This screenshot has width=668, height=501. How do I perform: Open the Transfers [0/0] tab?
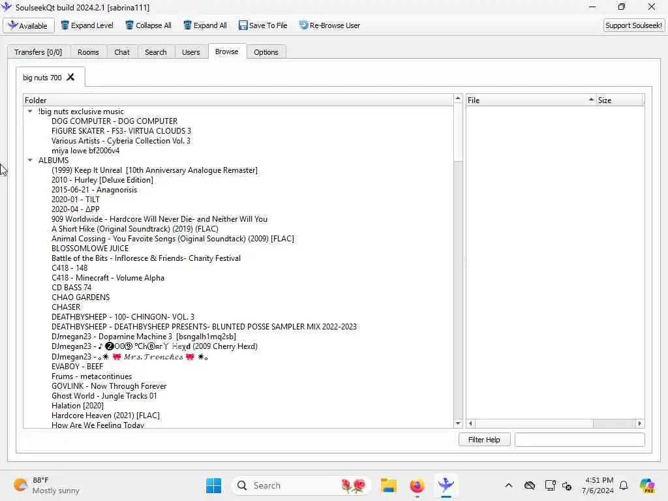coord(38,52)
